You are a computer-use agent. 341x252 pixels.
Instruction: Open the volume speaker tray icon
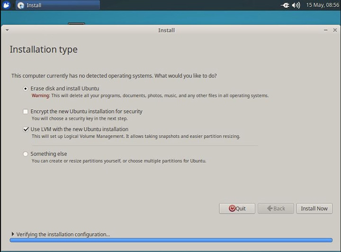(296, 5)
